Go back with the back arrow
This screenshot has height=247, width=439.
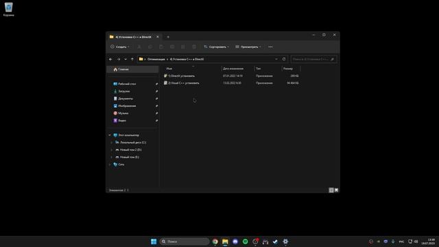coord(110,59)
